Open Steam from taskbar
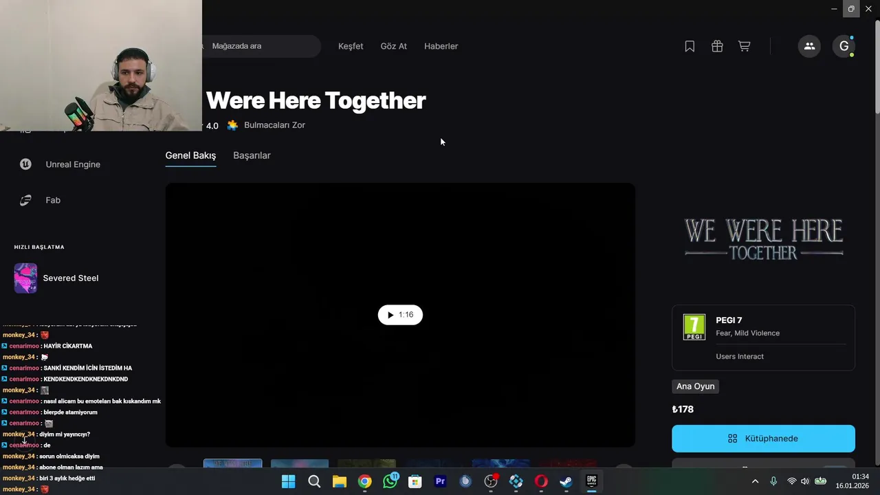 [x=566, y=481]
